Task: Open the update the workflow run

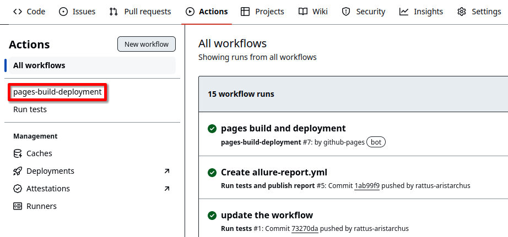Action: coord(267,215)
